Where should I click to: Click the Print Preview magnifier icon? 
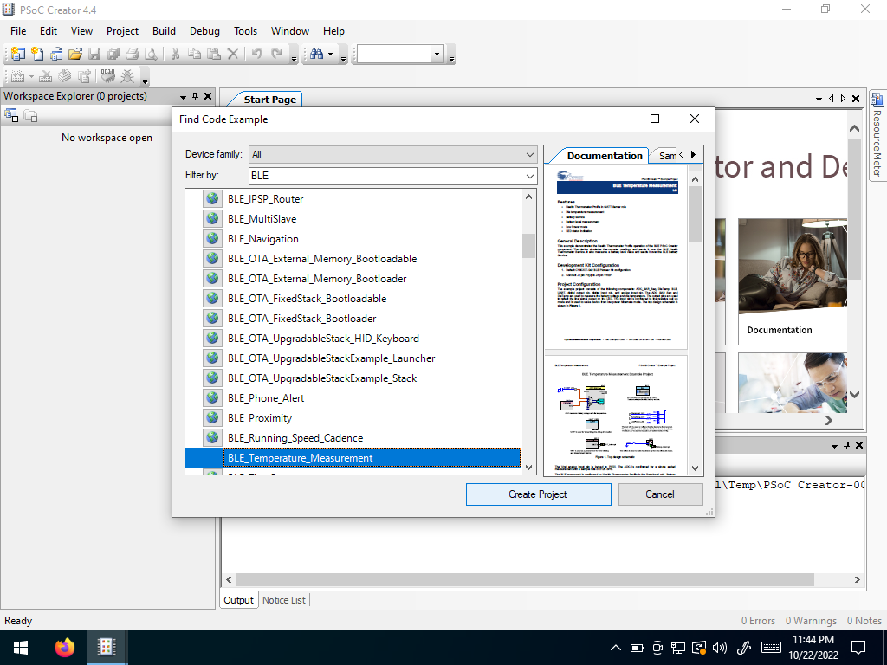click(151, 55)
